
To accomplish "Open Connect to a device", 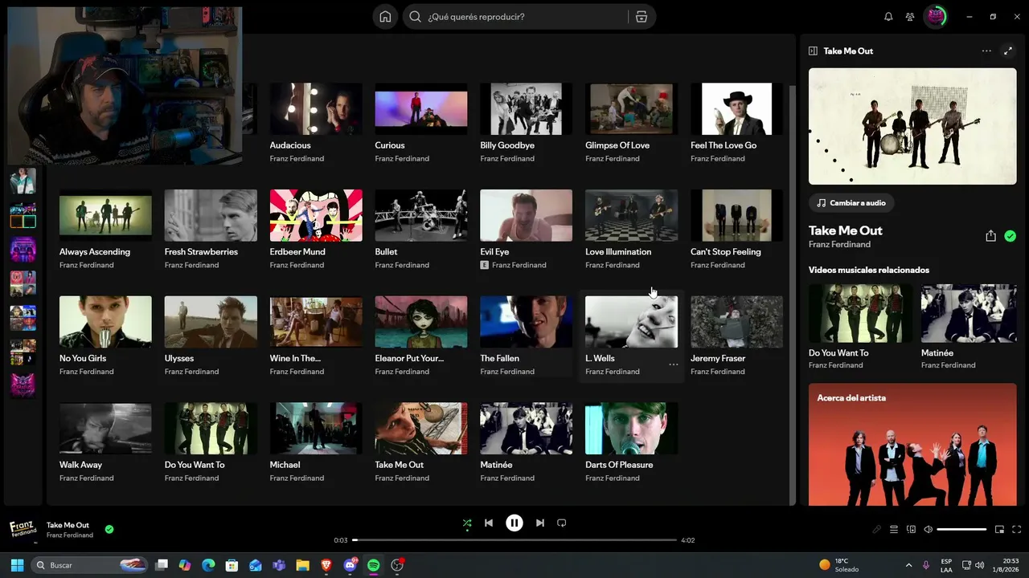I will [x=911, y=530].
